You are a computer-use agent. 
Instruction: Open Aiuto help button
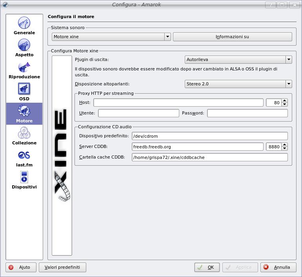(21, 267)
